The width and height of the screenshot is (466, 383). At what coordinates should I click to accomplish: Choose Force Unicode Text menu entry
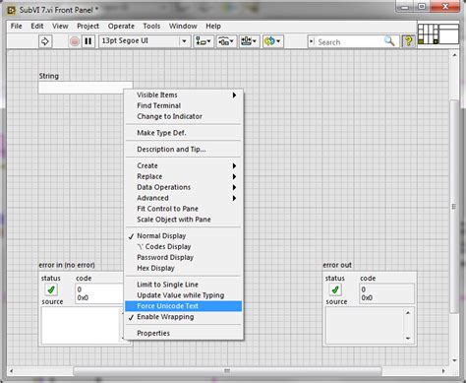[184, 306]
